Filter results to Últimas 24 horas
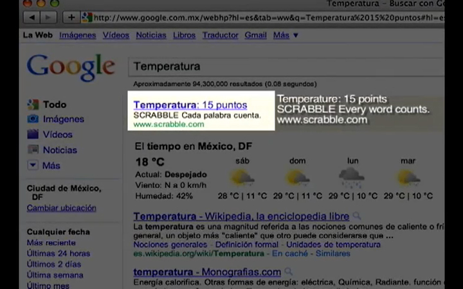Image resolution: width=463 pixels, height=289 pixels. click(59, 253)
